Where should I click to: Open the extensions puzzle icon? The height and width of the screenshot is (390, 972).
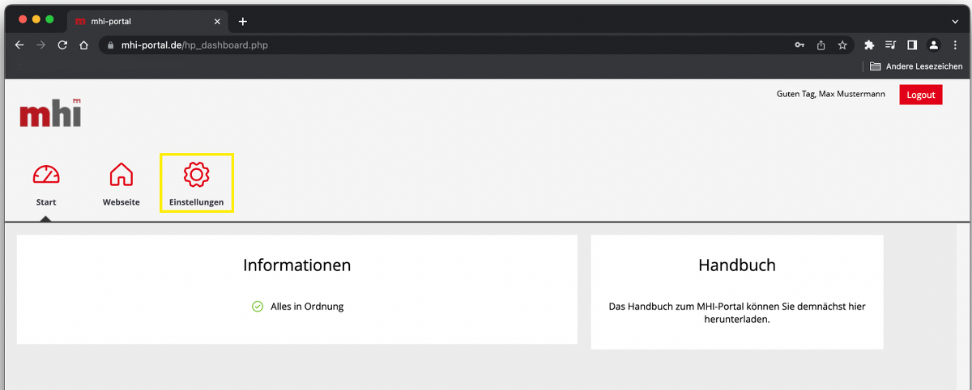870,45
